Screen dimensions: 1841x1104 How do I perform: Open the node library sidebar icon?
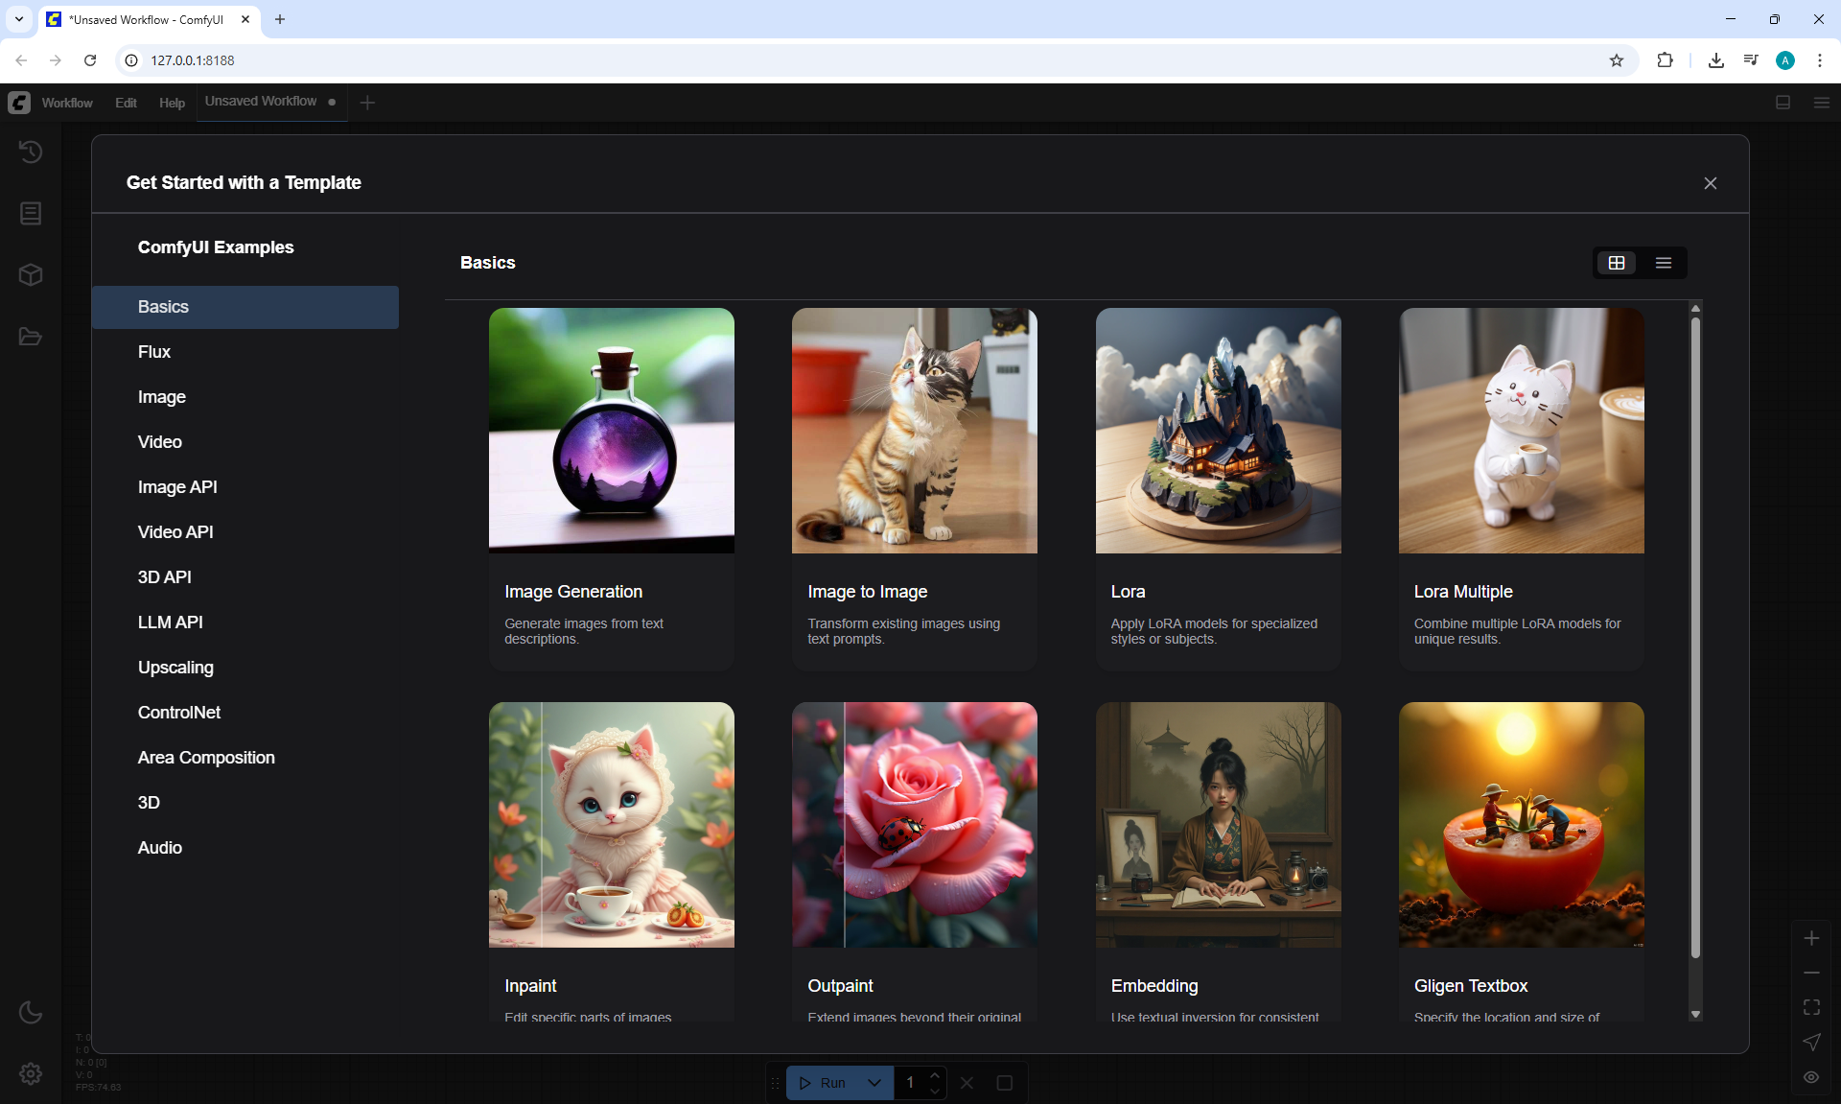coord(31,213)
